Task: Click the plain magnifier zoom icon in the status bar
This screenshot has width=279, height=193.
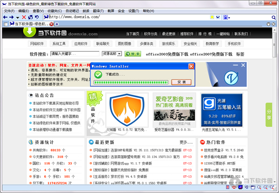Action: point(259,187)
